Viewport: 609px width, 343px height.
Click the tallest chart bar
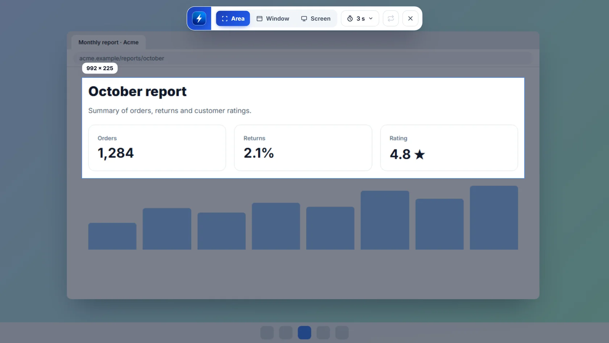click(x=494, y=218)
